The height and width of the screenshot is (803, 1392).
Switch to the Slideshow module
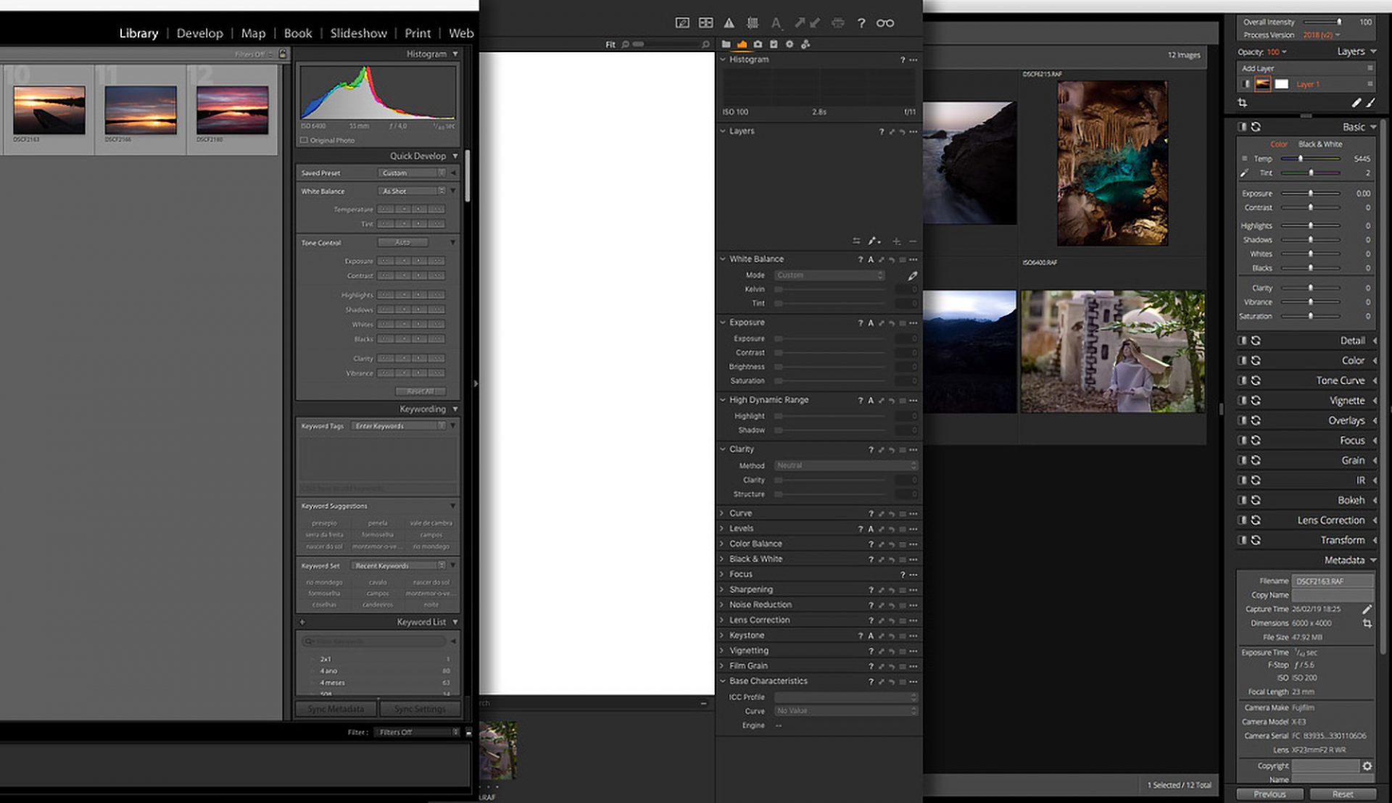[x=358, y=33]
